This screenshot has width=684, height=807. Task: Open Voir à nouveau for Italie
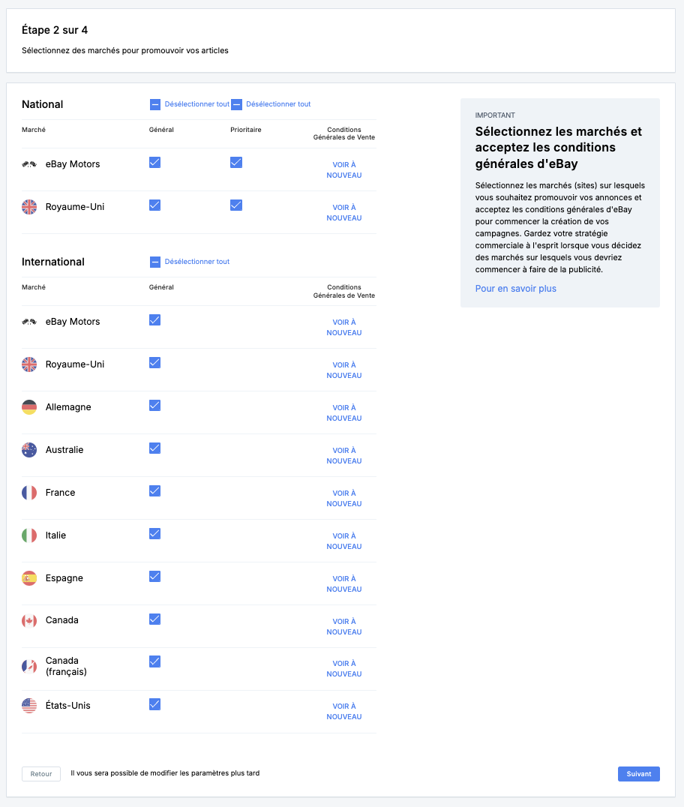[x=343, y=541]
